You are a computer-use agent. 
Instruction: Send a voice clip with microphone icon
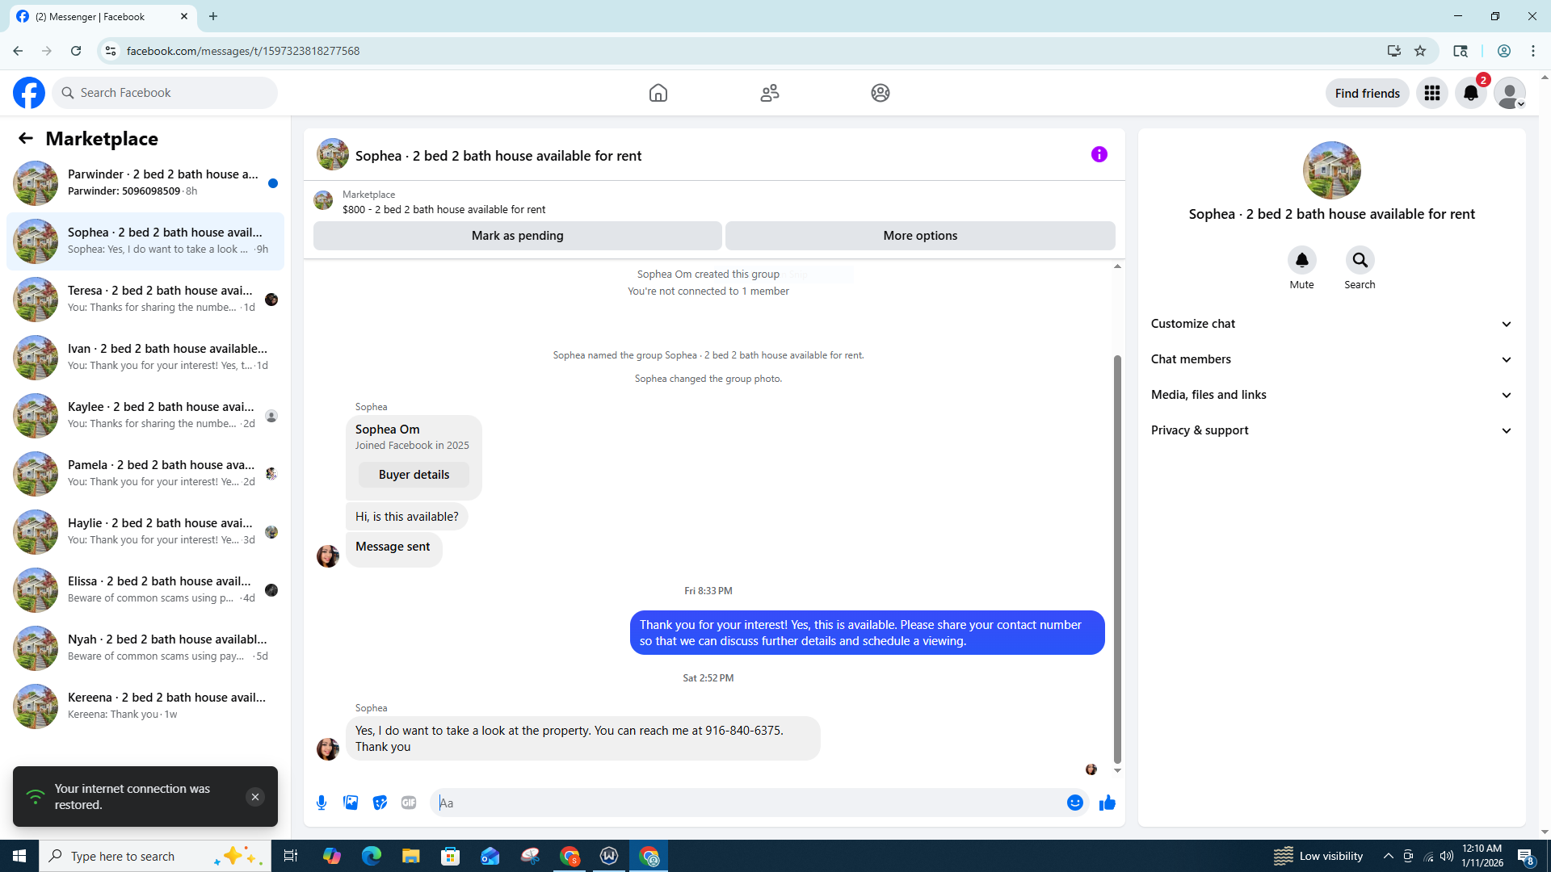[x=322, y=803]
